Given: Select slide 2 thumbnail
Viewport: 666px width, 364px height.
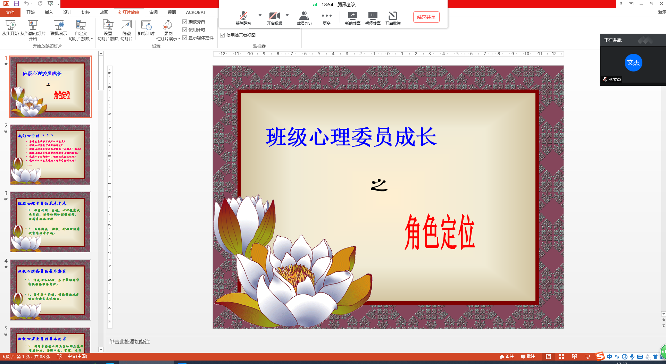Looking at the screenshot, I should (x=50, y=154).
